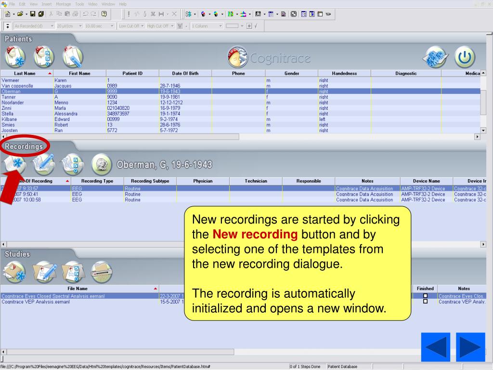The width and height of the screenshot is (493, 370).
Task: Select patient row Joosten
Action: pyautogui.click(x=241, y=130)
